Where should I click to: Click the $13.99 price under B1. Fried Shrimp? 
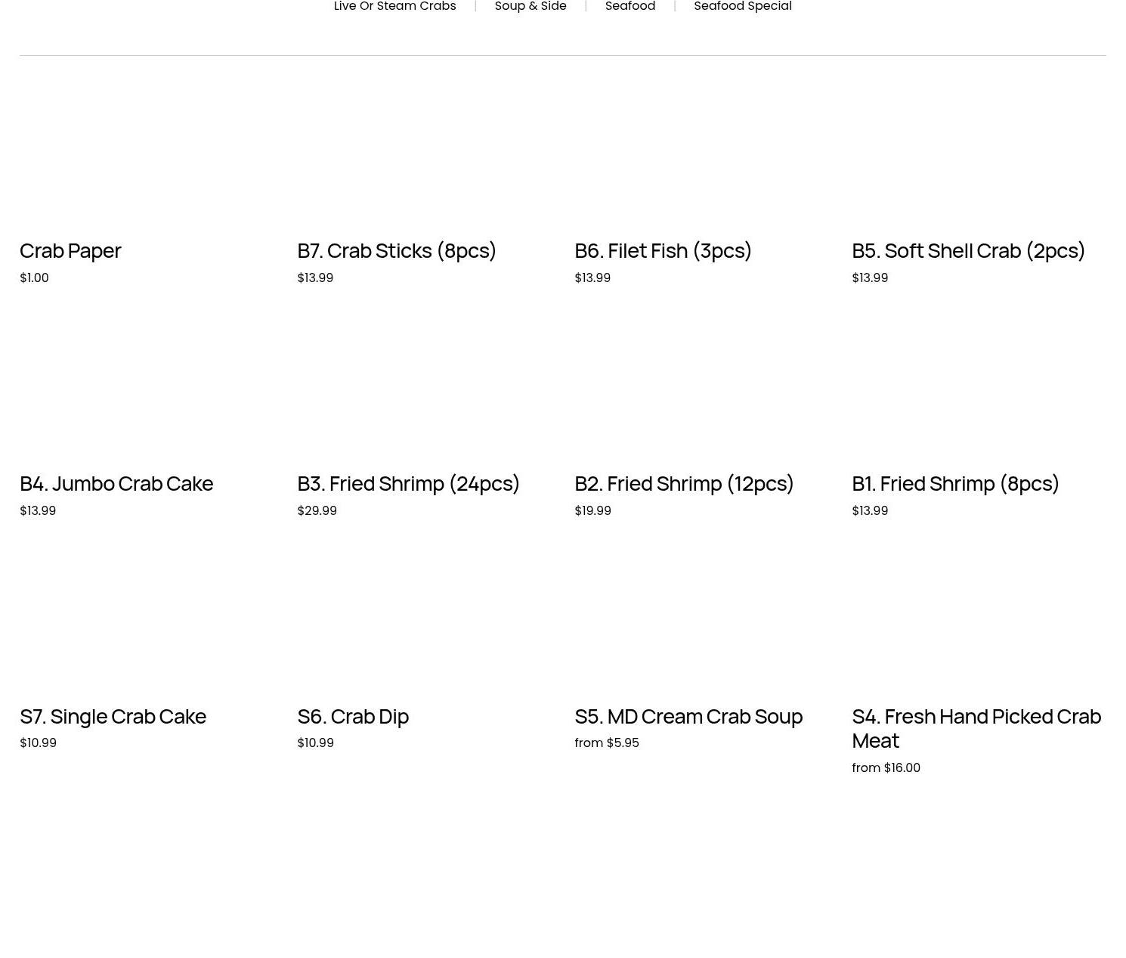870,510
